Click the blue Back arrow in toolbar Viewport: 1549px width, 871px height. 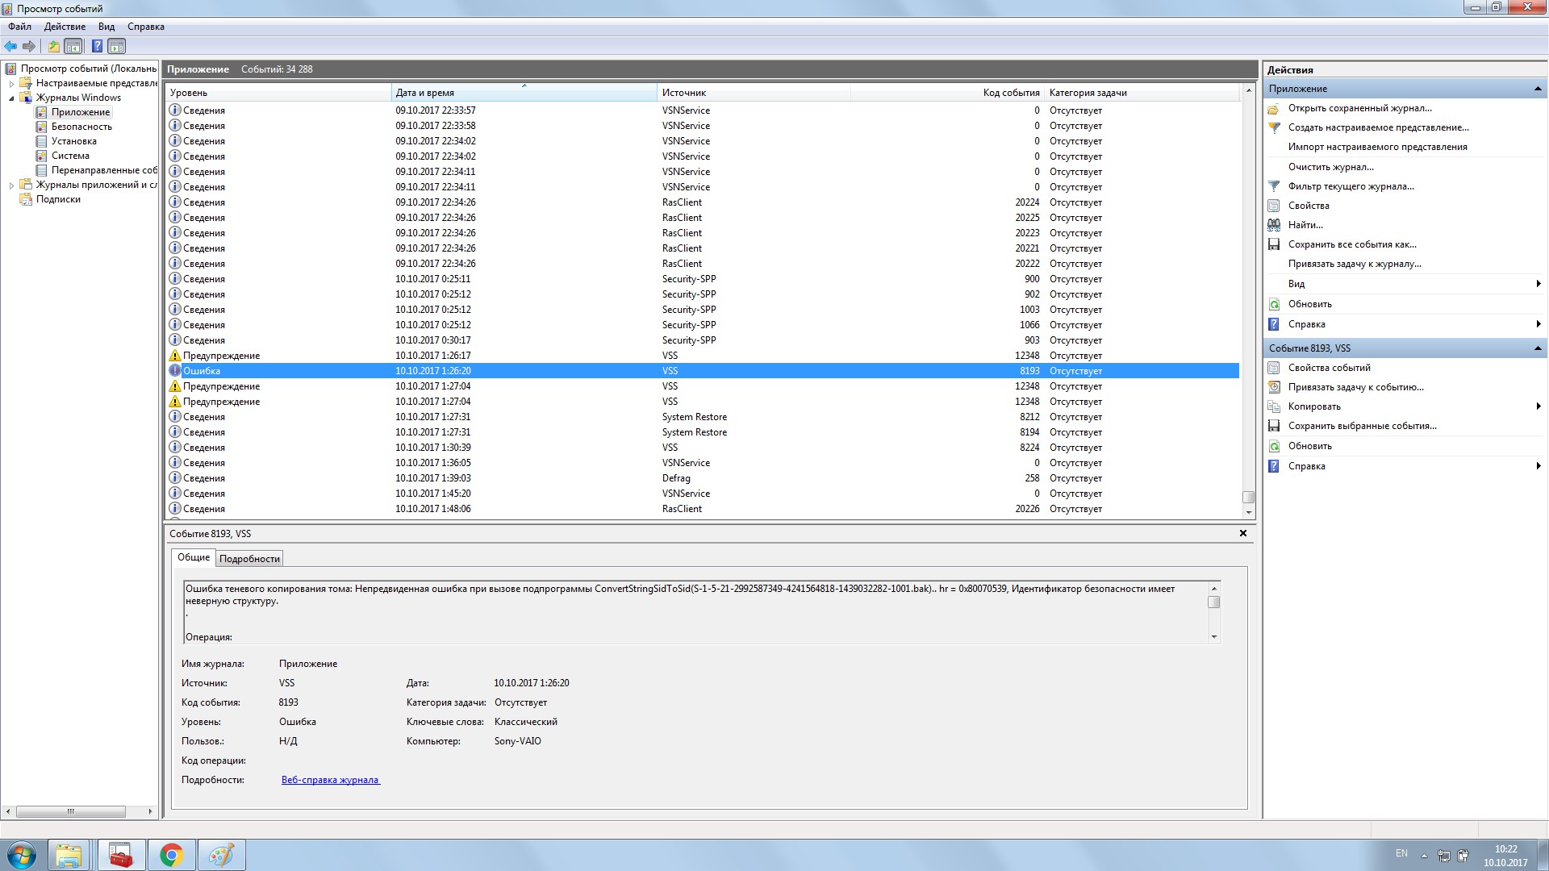[x=10, y=46]
